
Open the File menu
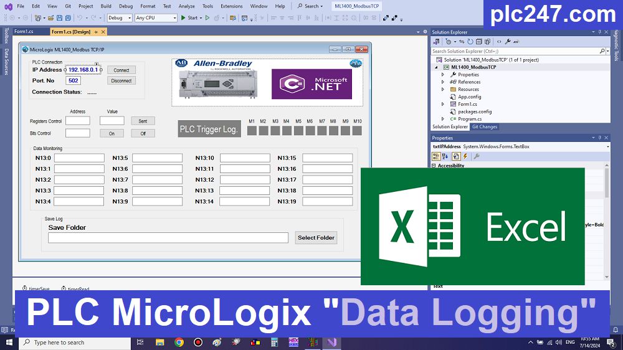(21, 6)
